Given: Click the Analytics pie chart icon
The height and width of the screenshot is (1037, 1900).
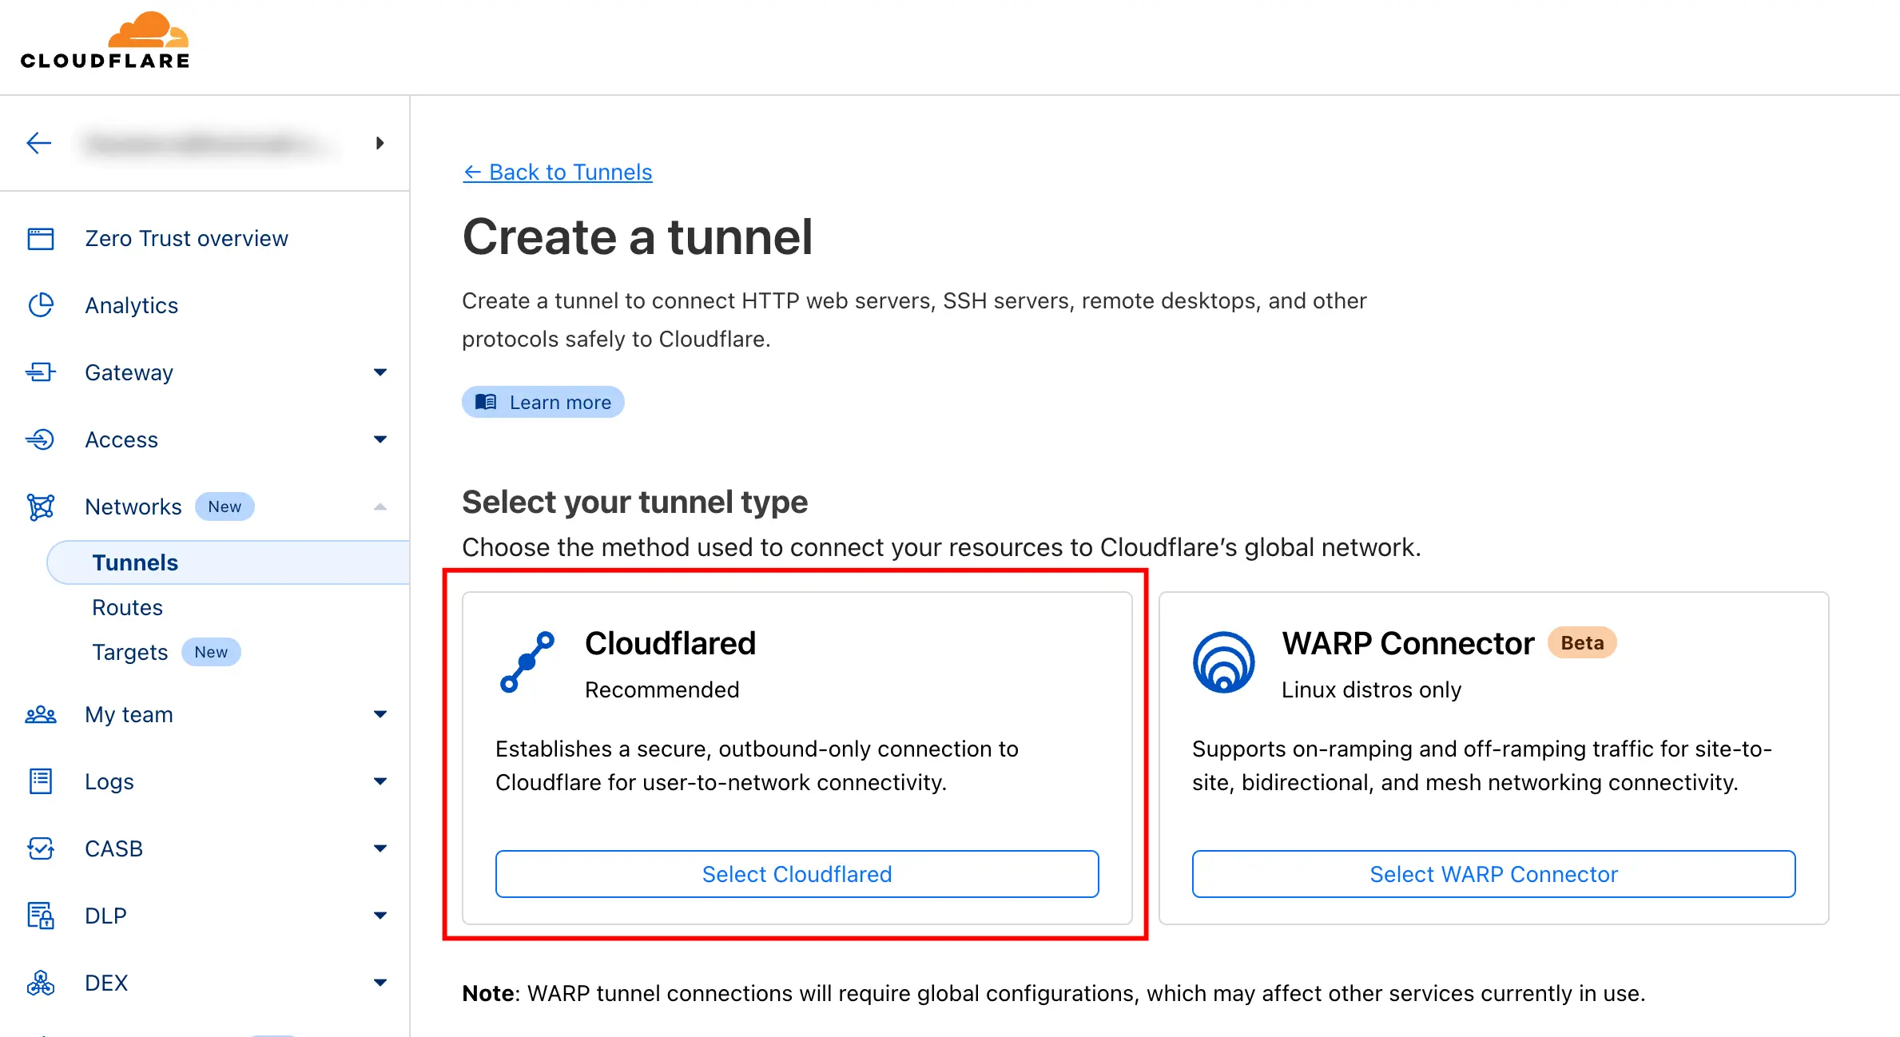Looking at the screenshot, I should [41, 305].
